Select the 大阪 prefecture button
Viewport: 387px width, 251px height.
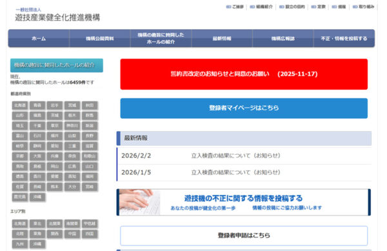click(x=37, y=156)
